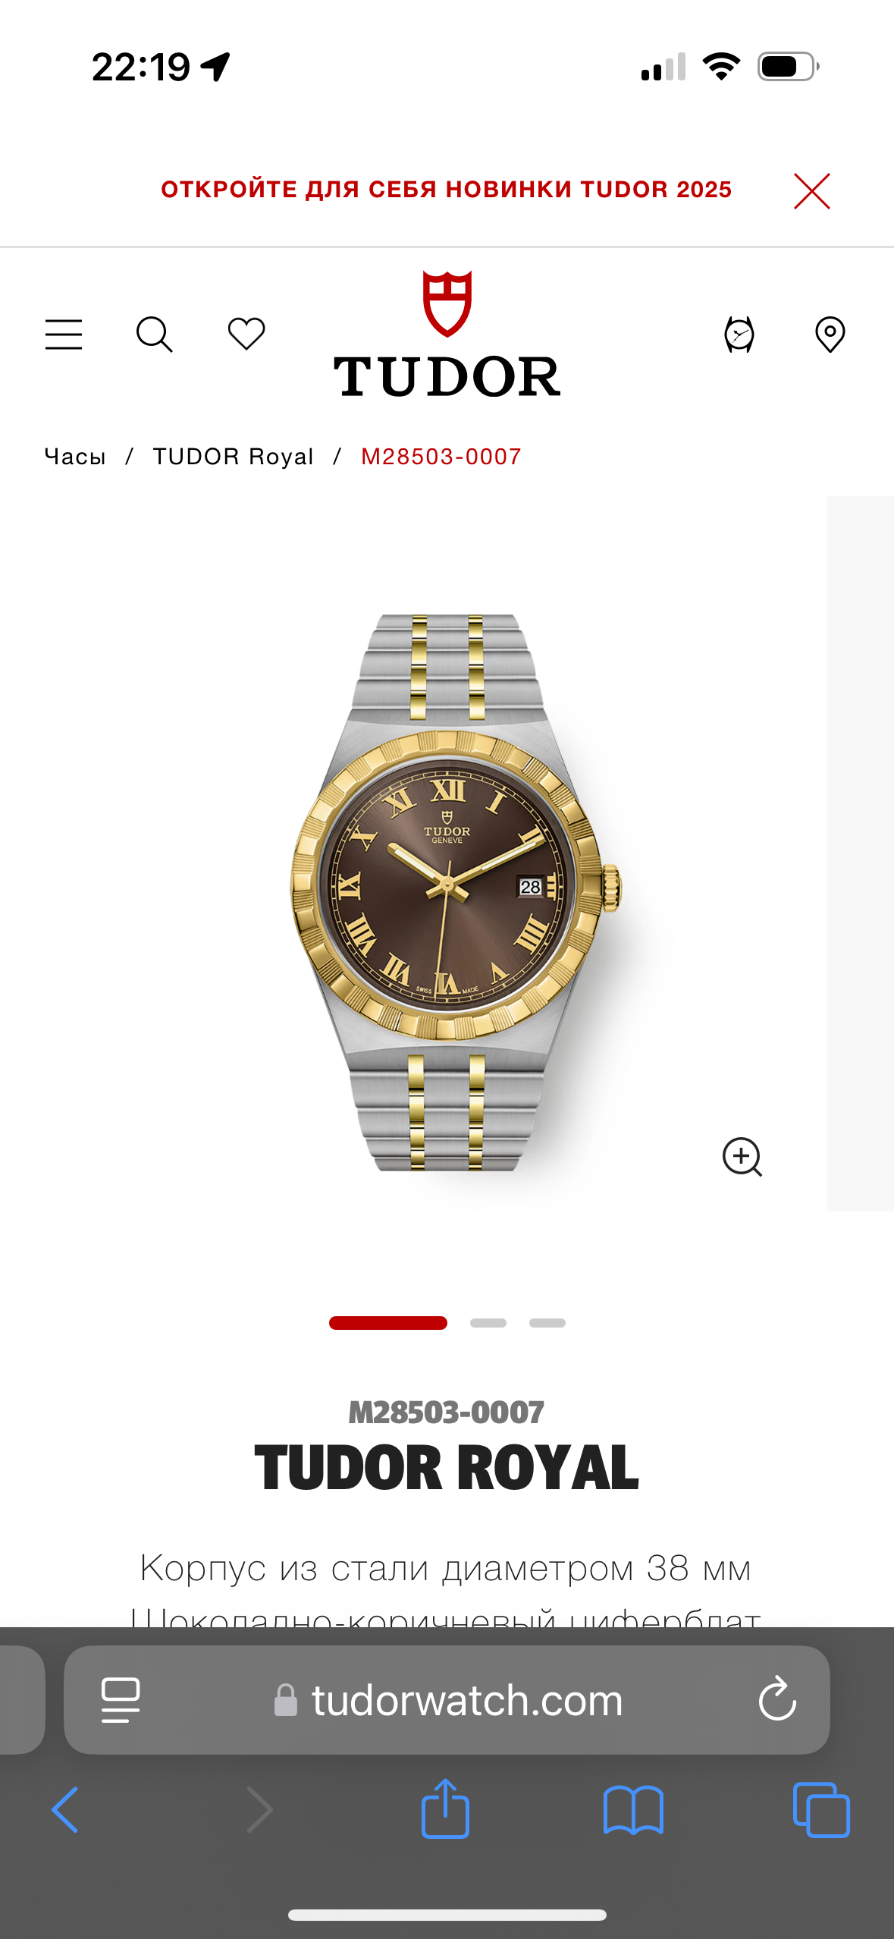The image size is (894, 1939).
Task: Tap the search magnifier icon
Action: click(155, 335)
